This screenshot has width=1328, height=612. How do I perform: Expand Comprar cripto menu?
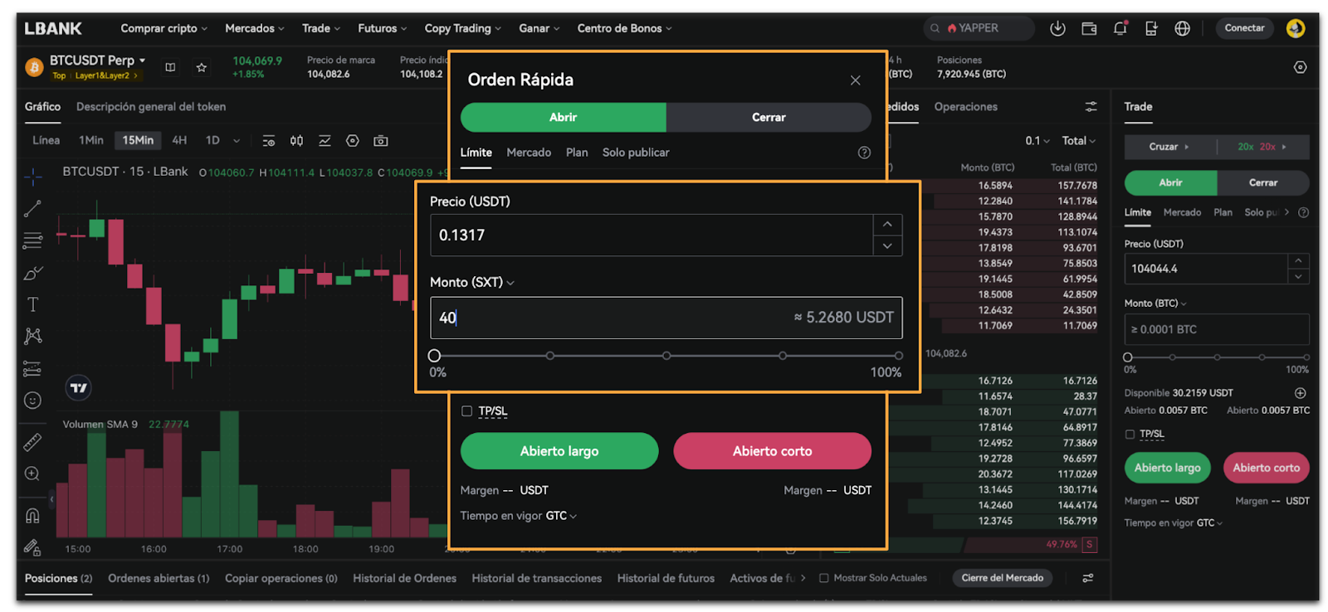point(164,28)
